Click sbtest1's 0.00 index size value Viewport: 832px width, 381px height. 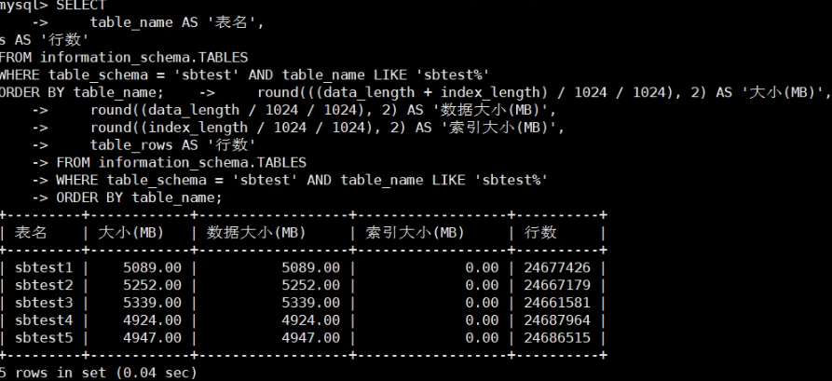[482, 267]
